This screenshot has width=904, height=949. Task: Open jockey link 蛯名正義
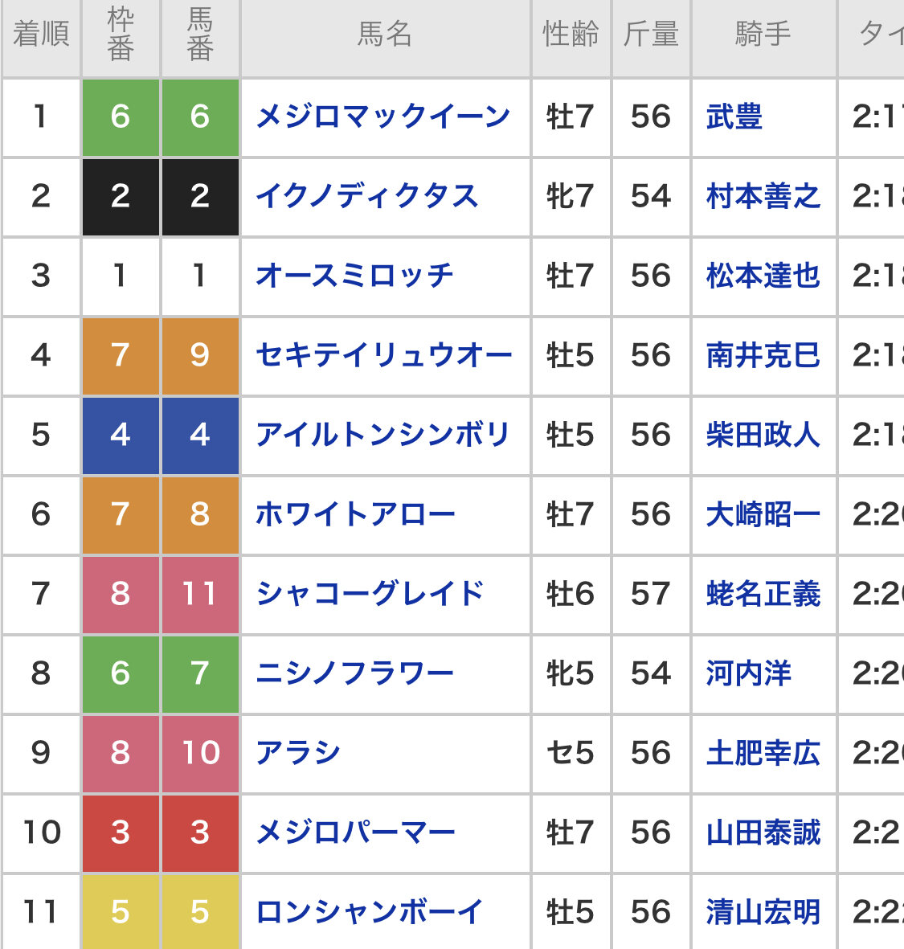(763, 595)
